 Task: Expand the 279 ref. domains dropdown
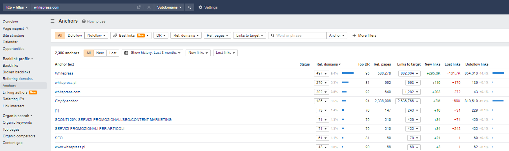pyautogui.click(x=321, y=83)
